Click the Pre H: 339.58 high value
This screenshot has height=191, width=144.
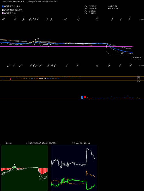[90, 9]
